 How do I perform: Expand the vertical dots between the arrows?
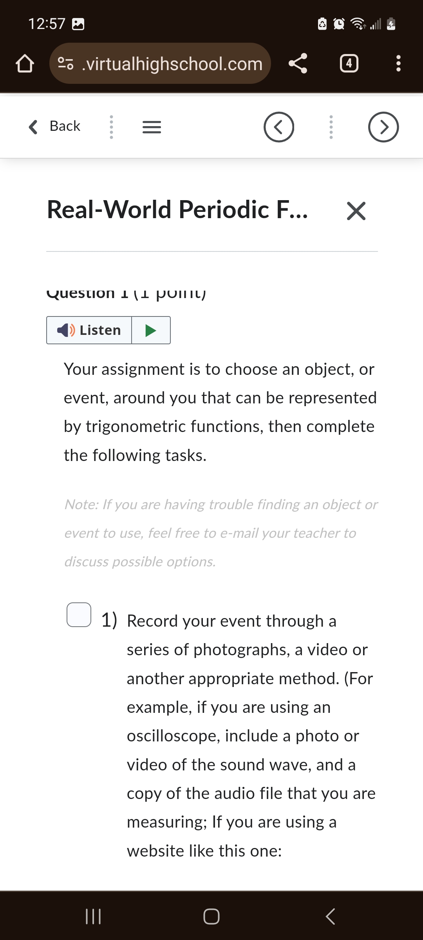pos(331,127)
